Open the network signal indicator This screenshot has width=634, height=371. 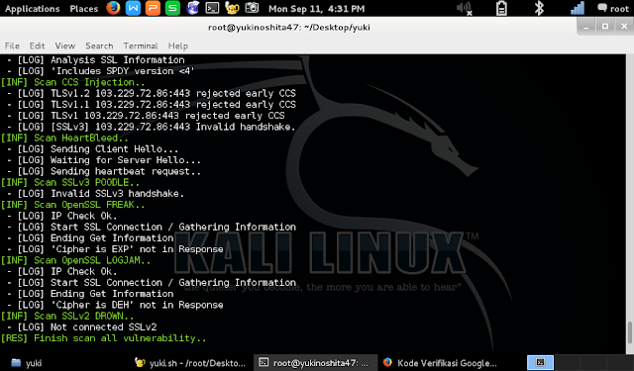pyautogui.click(x=578, y=8)
